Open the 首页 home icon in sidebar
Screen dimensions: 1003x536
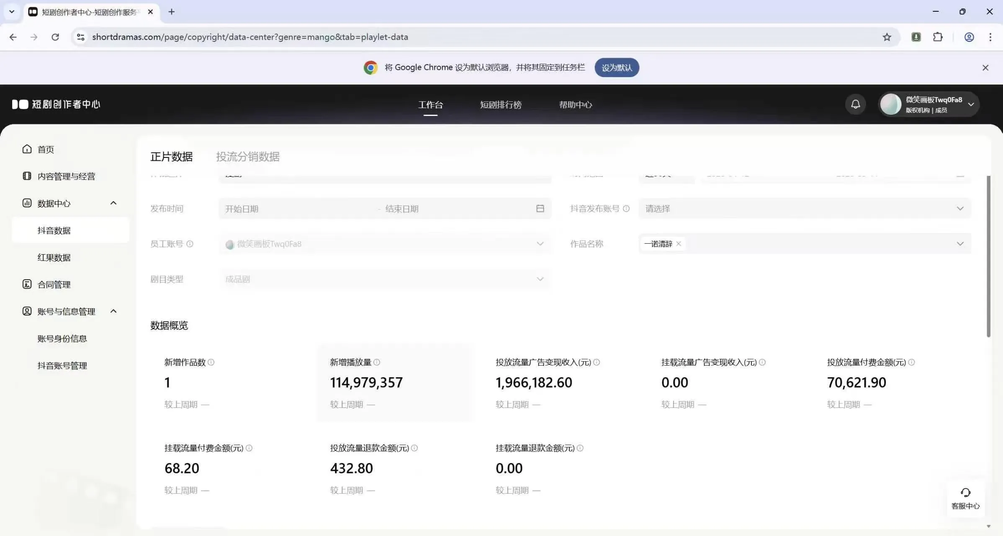(x=27, y=149)
